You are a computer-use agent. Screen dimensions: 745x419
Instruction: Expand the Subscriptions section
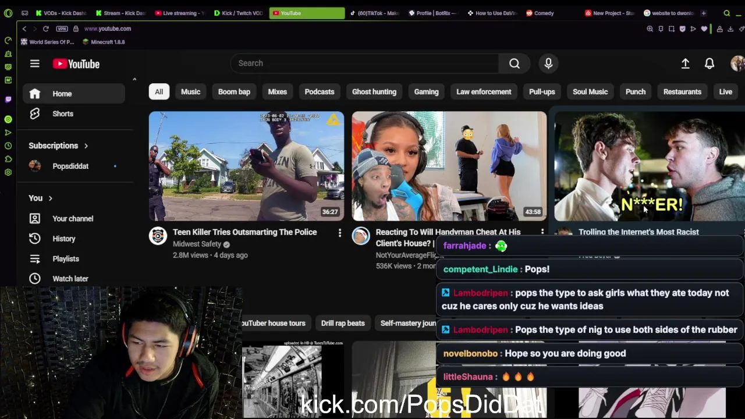click(x=58, y=145)
